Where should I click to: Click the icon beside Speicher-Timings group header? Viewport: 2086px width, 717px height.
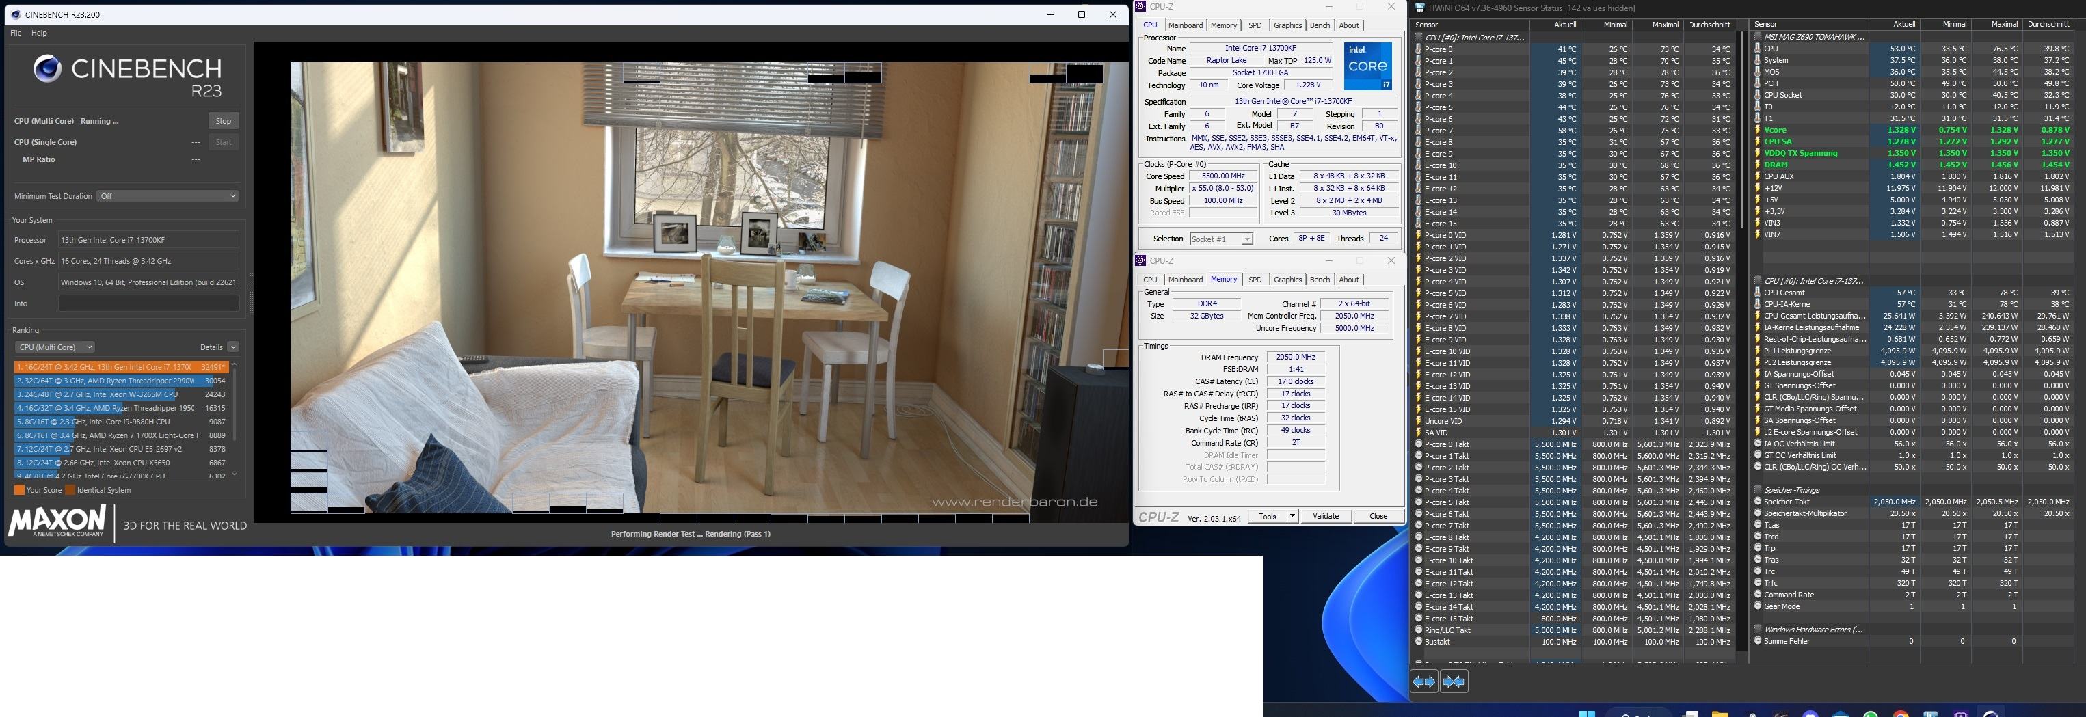[1758, 489]
